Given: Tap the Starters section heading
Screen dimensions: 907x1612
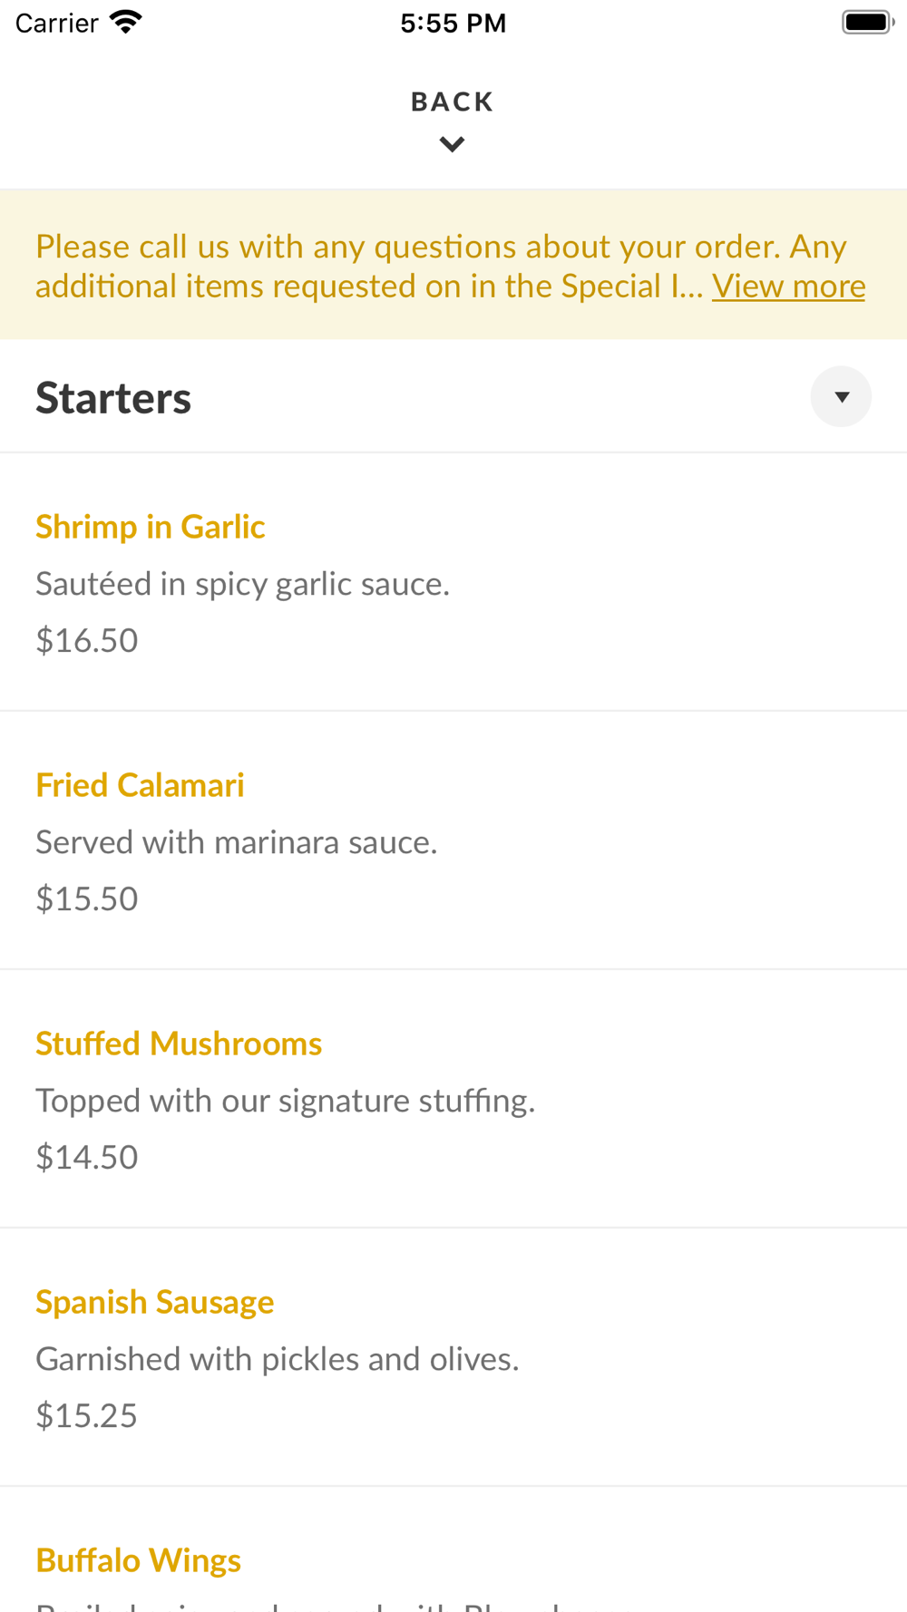Looking at the screenshot, I should 113,398.
